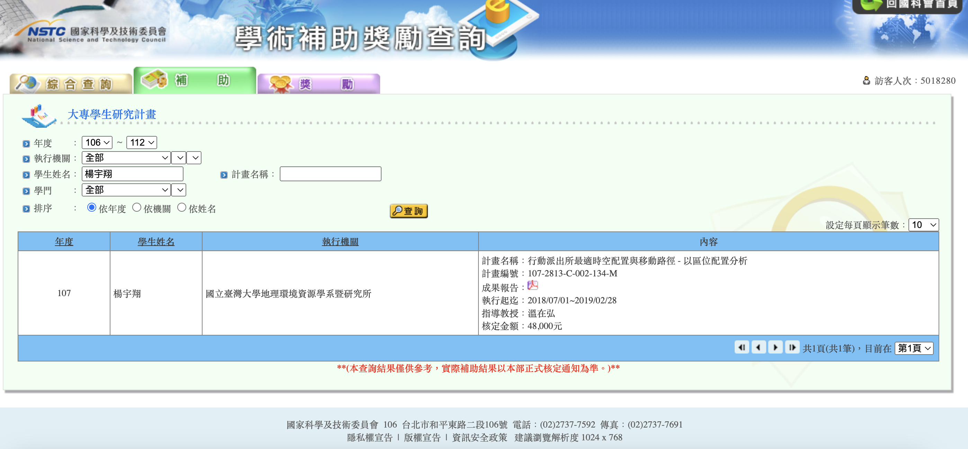Go to the next results page
The image size is (968, 449).
tap(775, 347)
